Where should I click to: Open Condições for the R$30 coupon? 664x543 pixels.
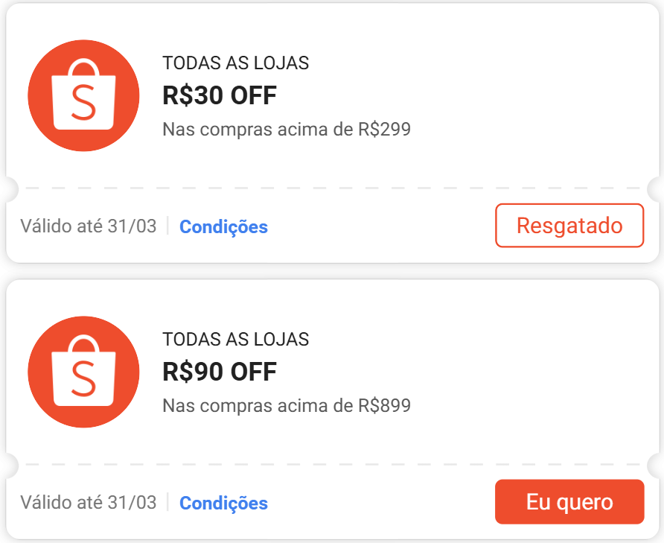(x=223, y=227)
